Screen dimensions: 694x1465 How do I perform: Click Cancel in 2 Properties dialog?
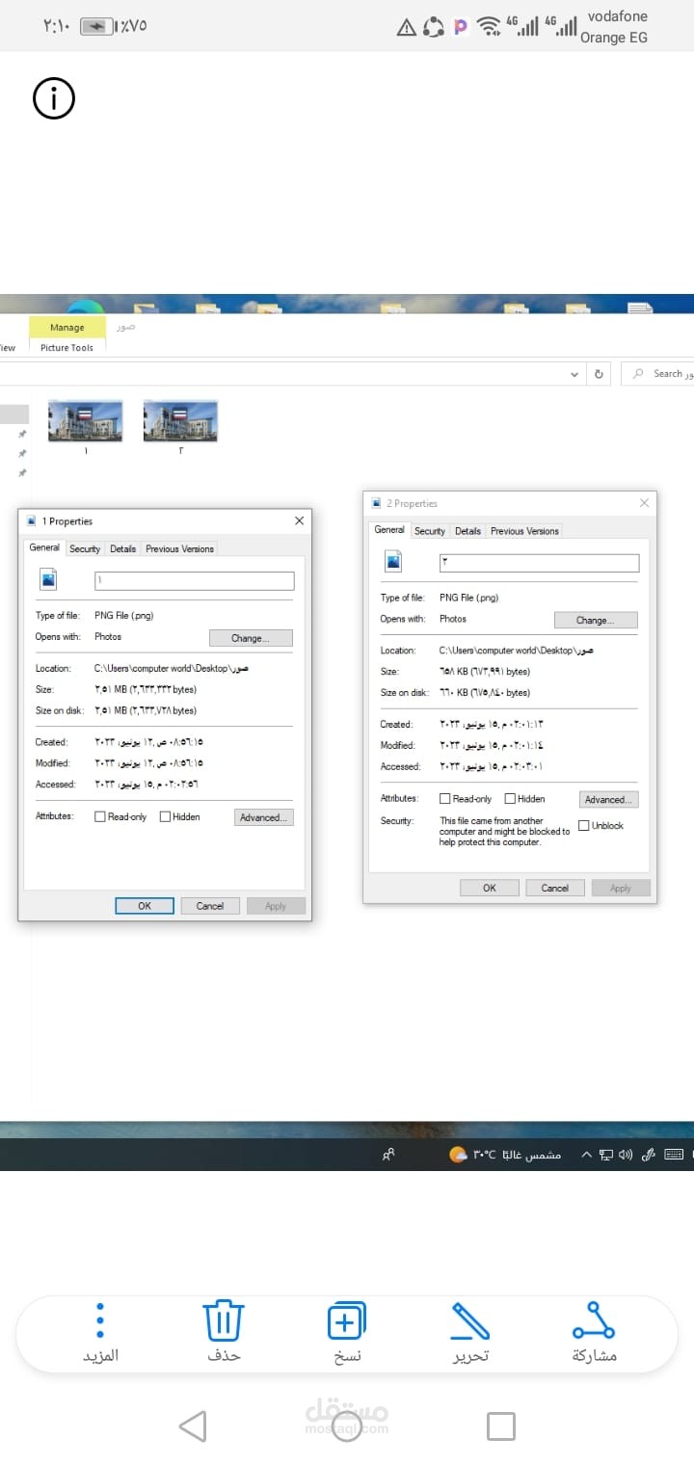(x=555, y=888)
